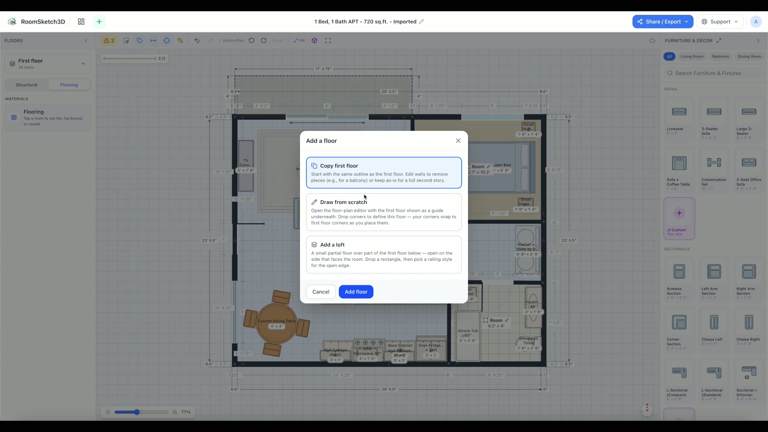Pick the Right Arm Section item
The width and height of the screenshot is (768, 432).
(749, 279)
